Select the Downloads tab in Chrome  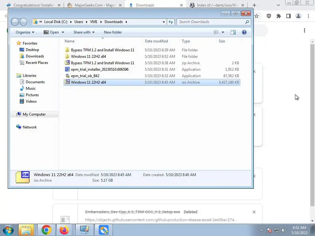point(156,5)
